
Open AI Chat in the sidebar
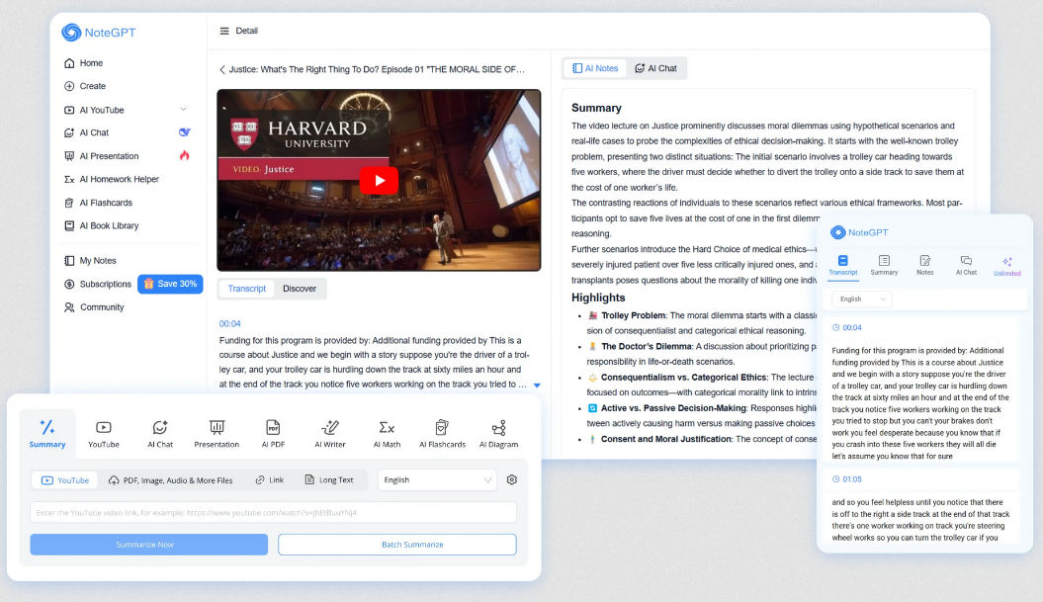pos(86,132)
